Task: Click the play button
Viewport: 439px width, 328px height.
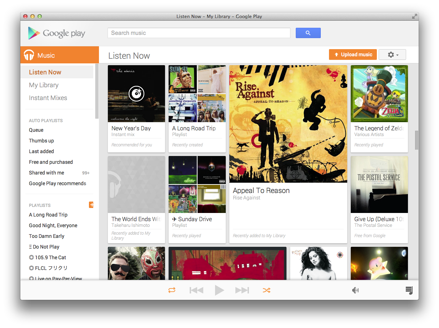Action: [x=219, y=290]
